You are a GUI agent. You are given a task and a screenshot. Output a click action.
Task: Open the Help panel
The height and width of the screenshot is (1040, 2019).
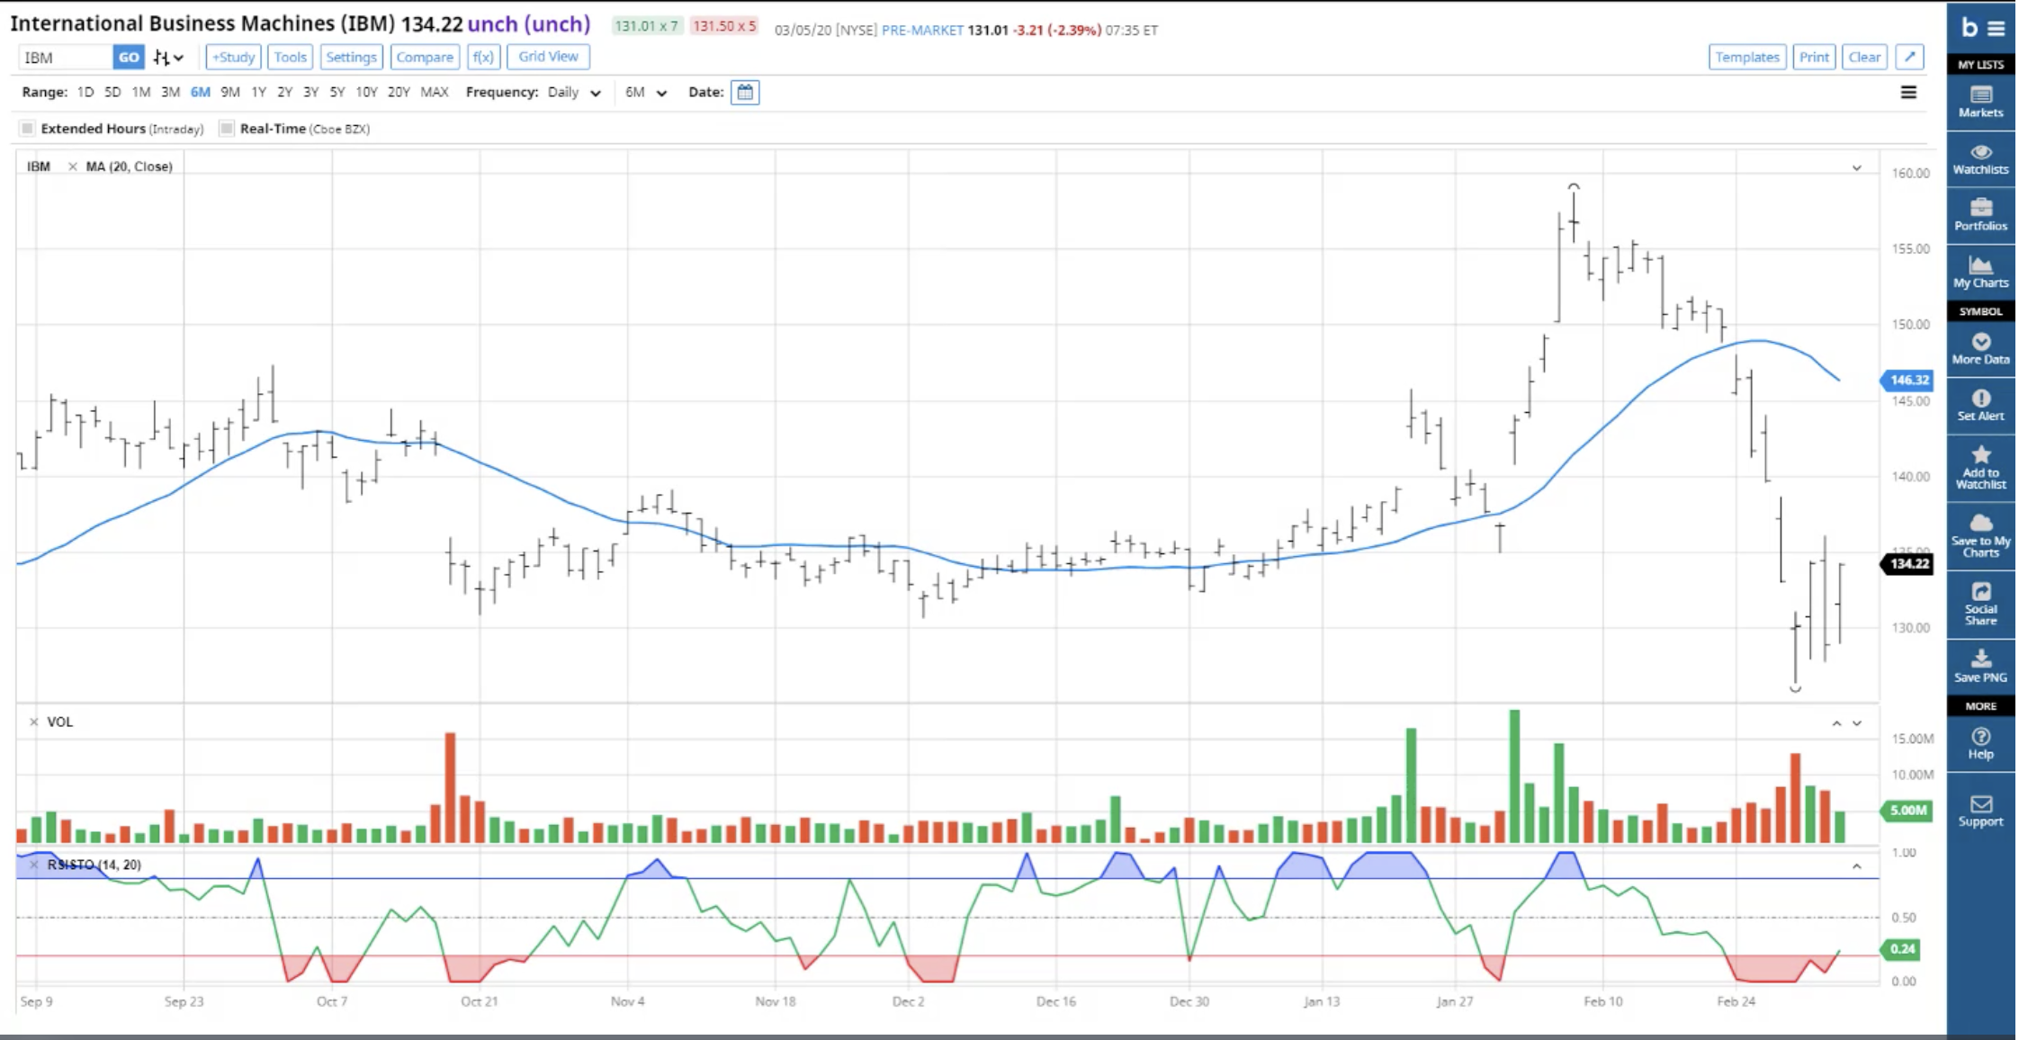pos(1979,744)
